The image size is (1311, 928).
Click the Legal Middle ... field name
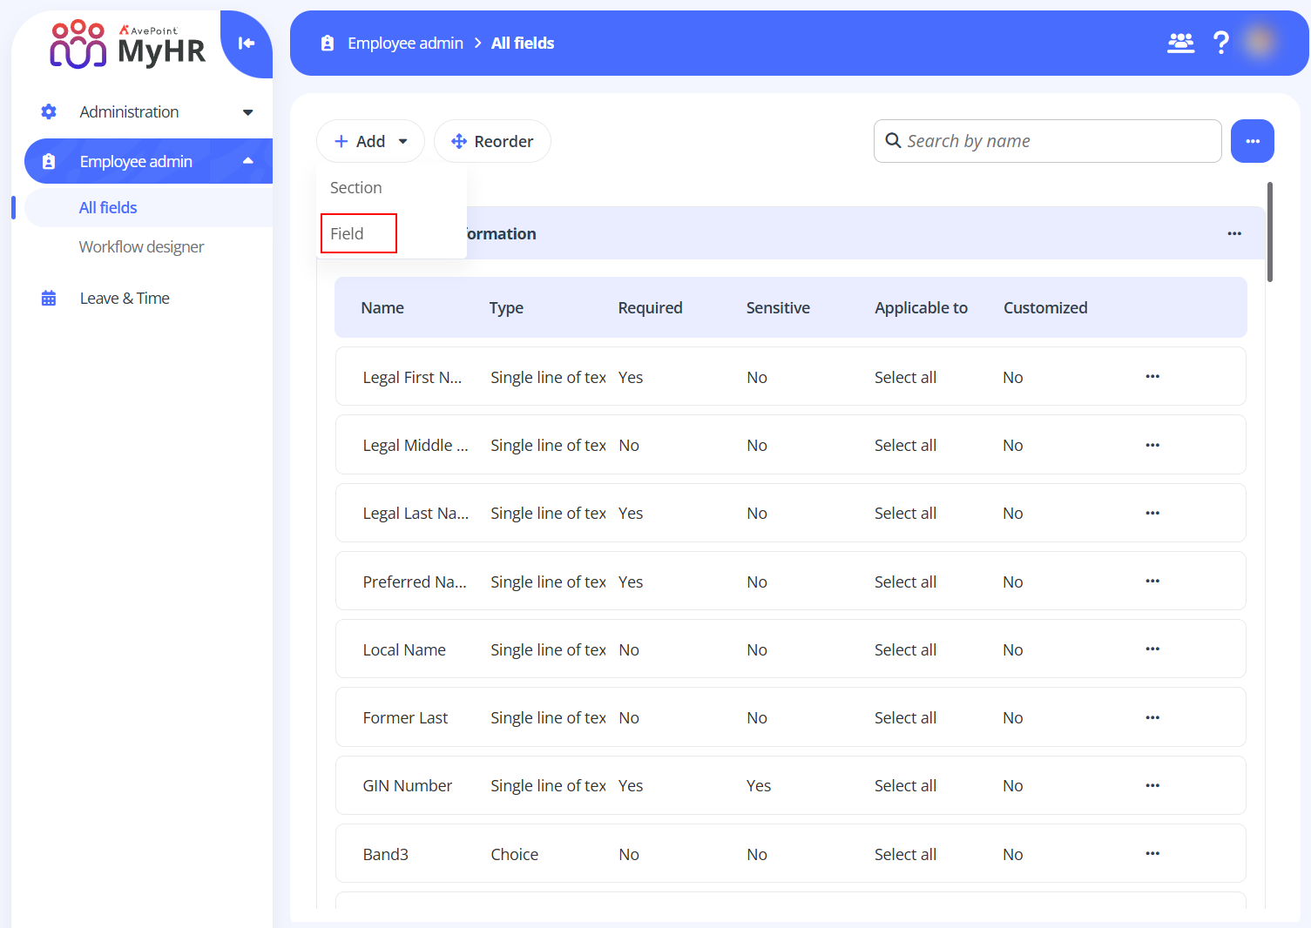[x=416, y=445]
